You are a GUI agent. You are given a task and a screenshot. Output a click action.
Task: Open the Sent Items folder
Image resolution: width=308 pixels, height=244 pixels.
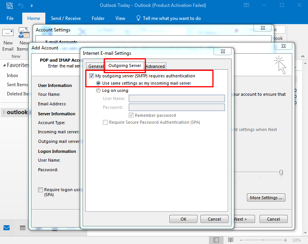click(x=17, y=85)
